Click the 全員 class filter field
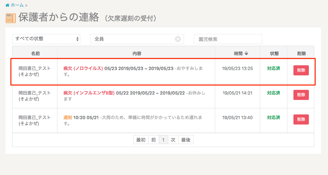 tap(133, 39)
